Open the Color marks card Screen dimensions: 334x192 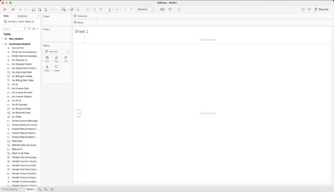[47, 59]
